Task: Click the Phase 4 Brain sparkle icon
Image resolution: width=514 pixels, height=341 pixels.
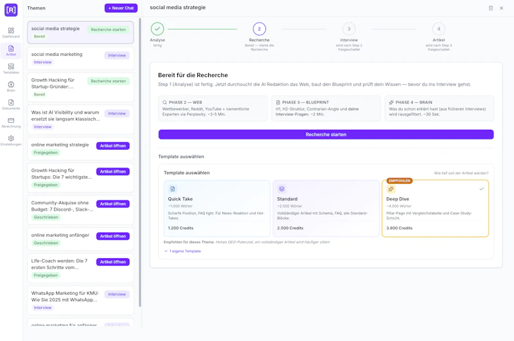Action: [391, 102]
